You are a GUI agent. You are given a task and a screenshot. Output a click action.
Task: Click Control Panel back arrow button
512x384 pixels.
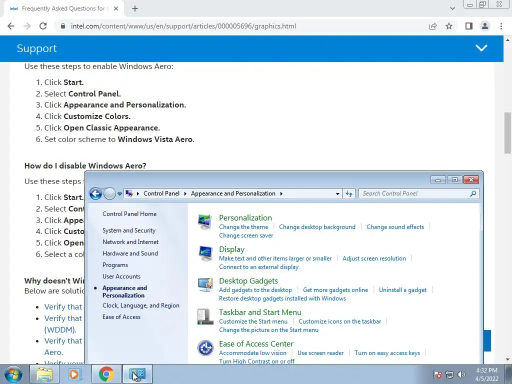pos(95,193)
